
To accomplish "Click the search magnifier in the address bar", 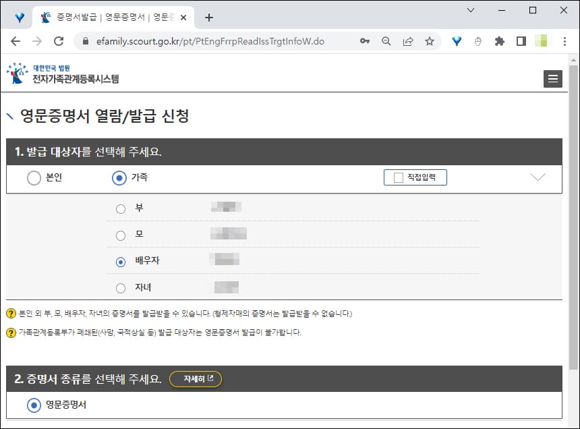I will (386, 41).
